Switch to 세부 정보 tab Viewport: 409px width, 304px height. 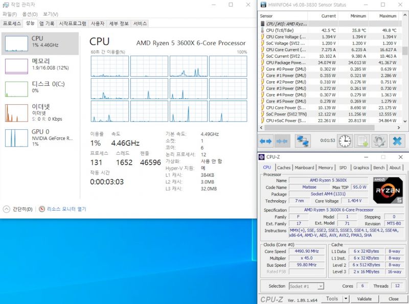pyautogui.click(x=119, y=24)
